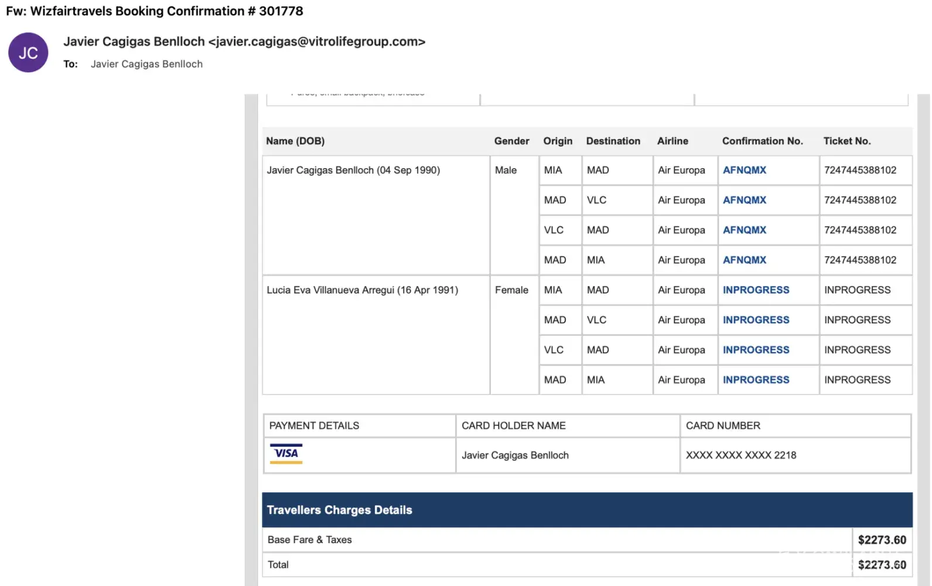Open AFNQMX link for Javier's VLC to MAD flight
Image resolution: width=932 pixels, height=586 pixels.
pos(745,230)
